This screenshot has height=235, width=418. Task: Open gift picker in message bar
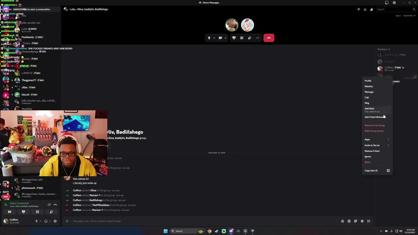pos(343,221)
